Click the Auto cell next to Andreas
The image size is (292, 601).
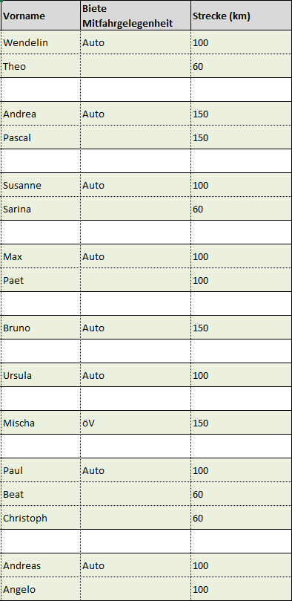point(136,565)
